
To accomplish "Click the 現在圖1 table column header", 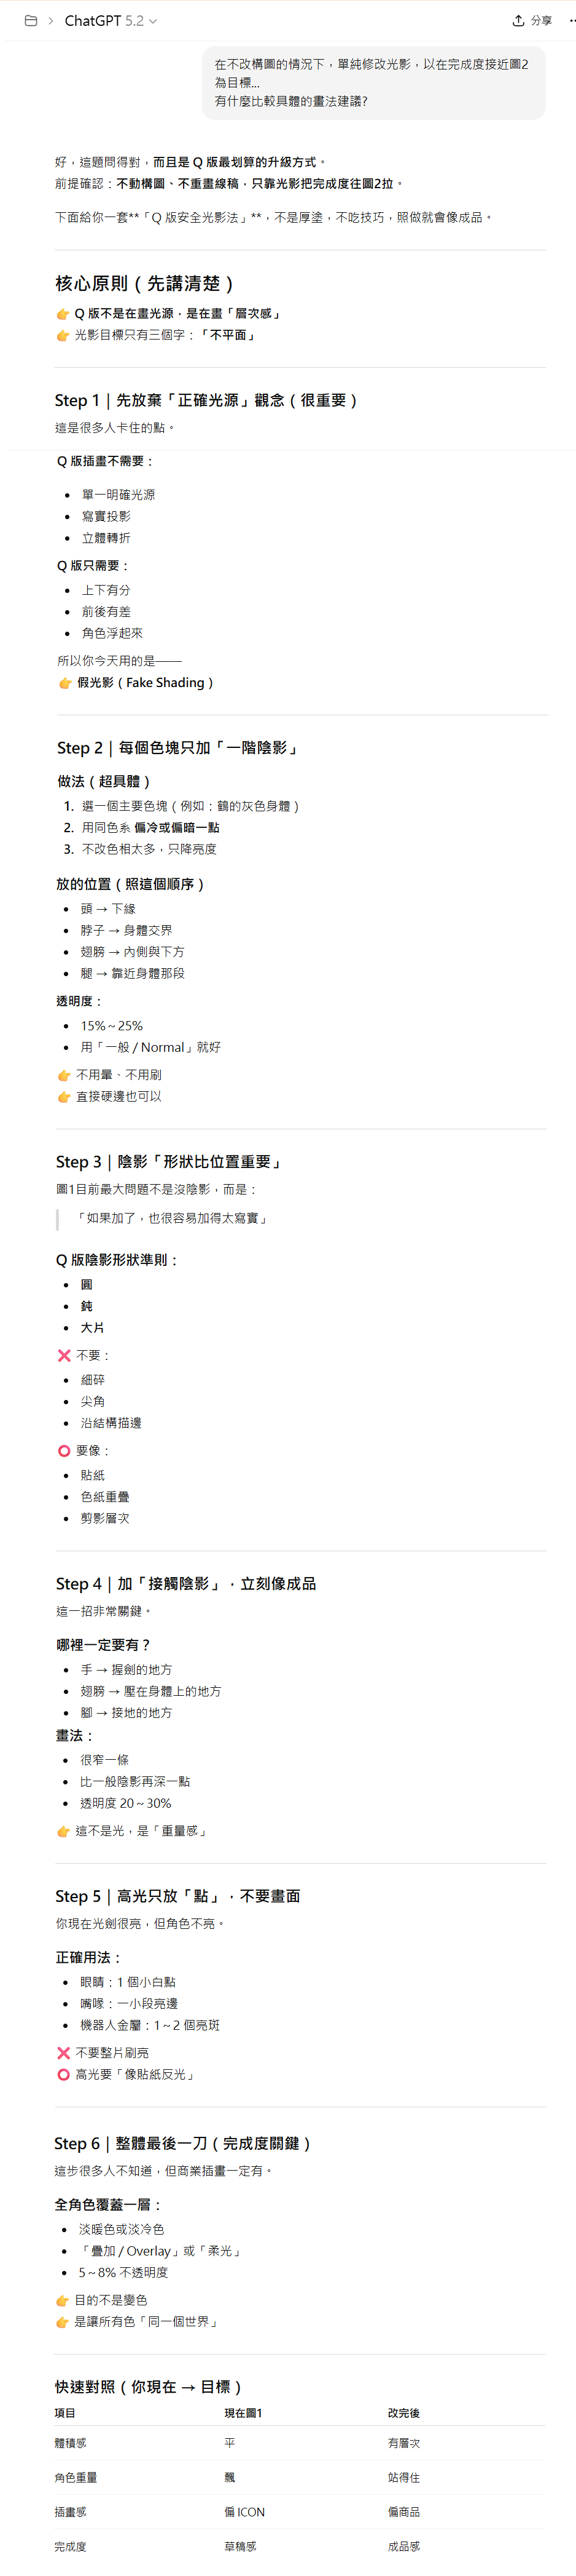I will 244,2413.
